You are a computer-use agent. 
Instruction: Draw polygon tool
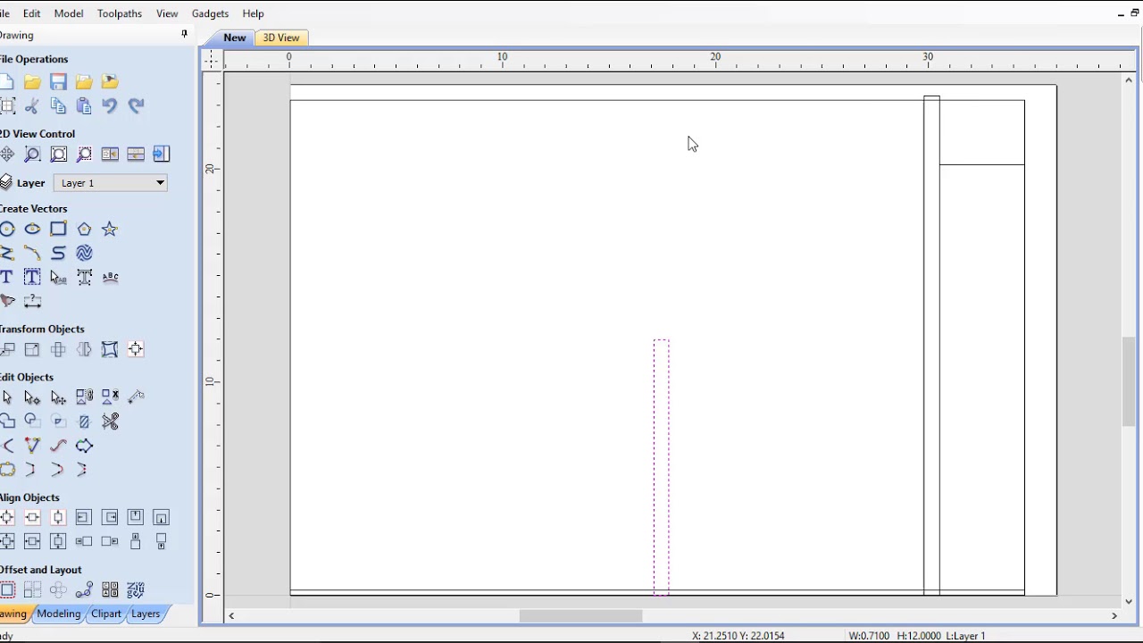(84, 230)
